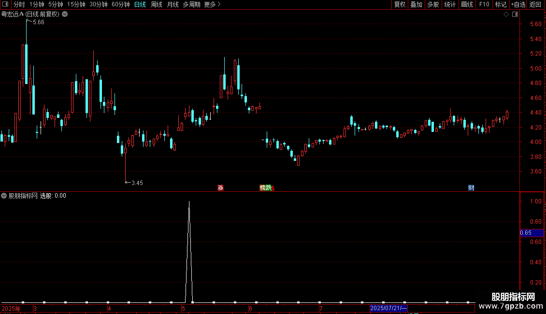This screenshot has height=314, width=546.
Task: Click the 3.45 low price annotation
Action: 137,183
